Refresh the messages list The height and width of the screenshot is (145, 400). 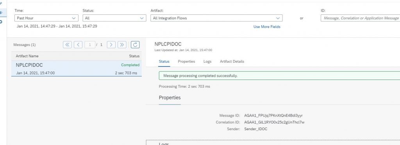pyautogui.click(x=135, y=45)
